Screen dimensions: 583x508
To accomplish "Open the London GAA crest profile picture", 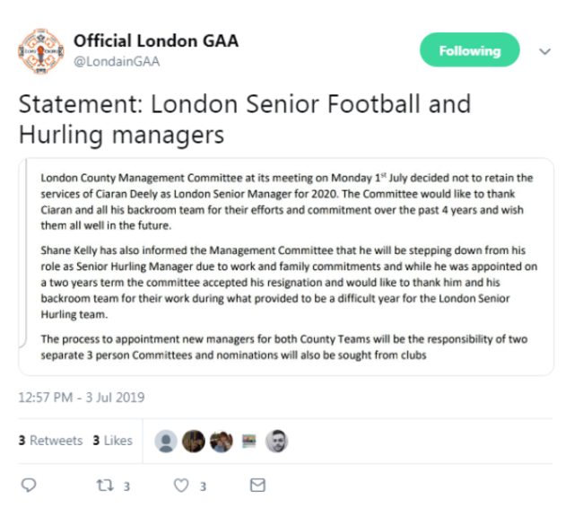I will [x=40, y=50].
